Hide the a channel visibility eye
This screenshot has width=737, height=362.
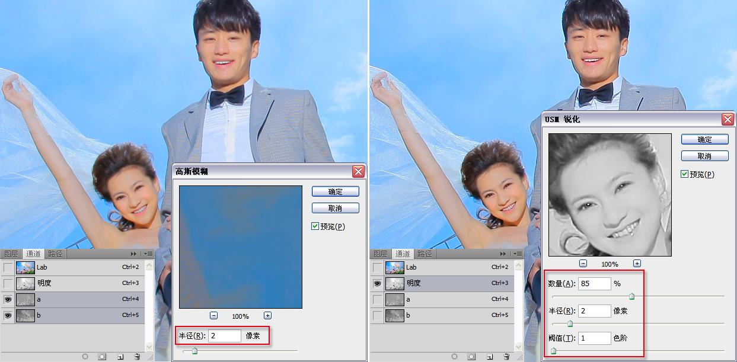click(x=7, y=300)
